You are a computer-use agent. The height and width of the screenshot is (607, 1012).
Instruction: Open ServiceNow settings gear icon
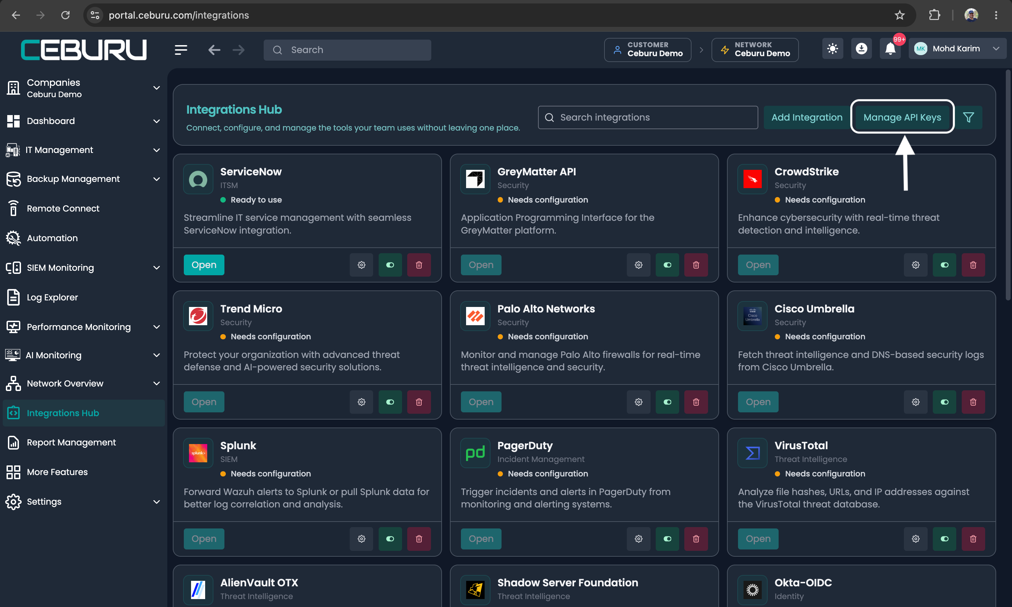(x=361, y=265)
